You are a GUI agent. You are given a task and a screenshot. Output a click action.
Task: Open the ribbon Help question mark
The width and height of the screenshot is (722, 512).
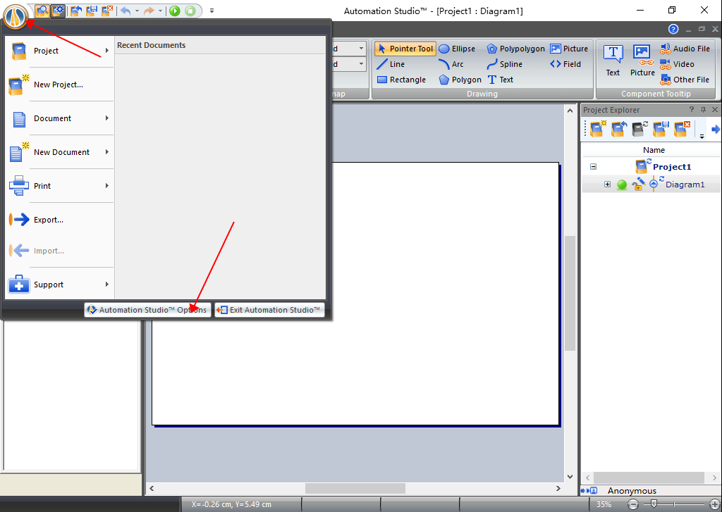pos(673,30)
